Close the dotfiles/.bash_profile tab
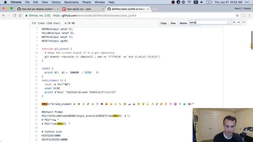This screenshot has height=142, width=253. click(148, 9)
